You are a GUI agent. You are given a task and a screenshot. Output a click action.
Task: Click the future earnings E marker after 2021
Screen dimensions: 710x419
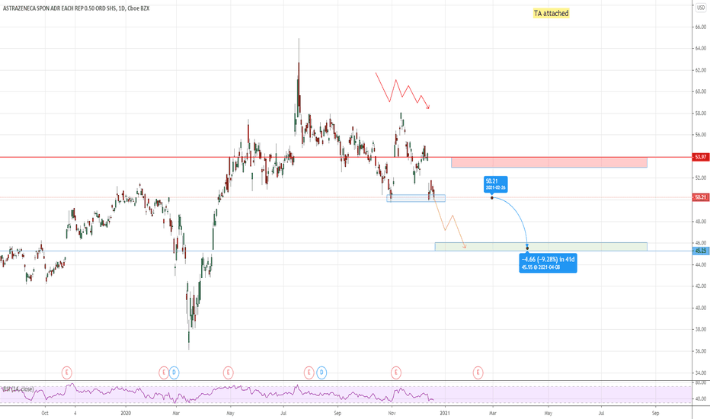pyautogui.click(x=478, y=373)
